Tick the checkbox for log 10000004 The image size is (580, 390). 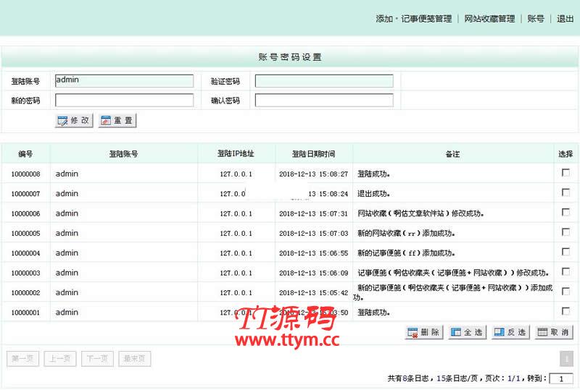coord(565,252)
